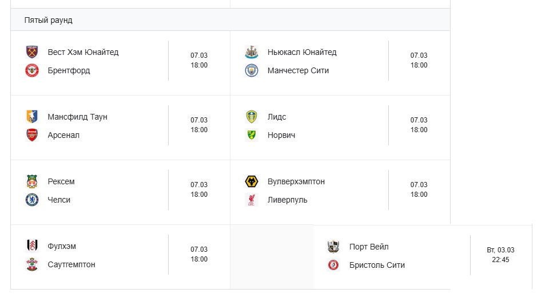Click the Leeds club crest

(252, 117)
